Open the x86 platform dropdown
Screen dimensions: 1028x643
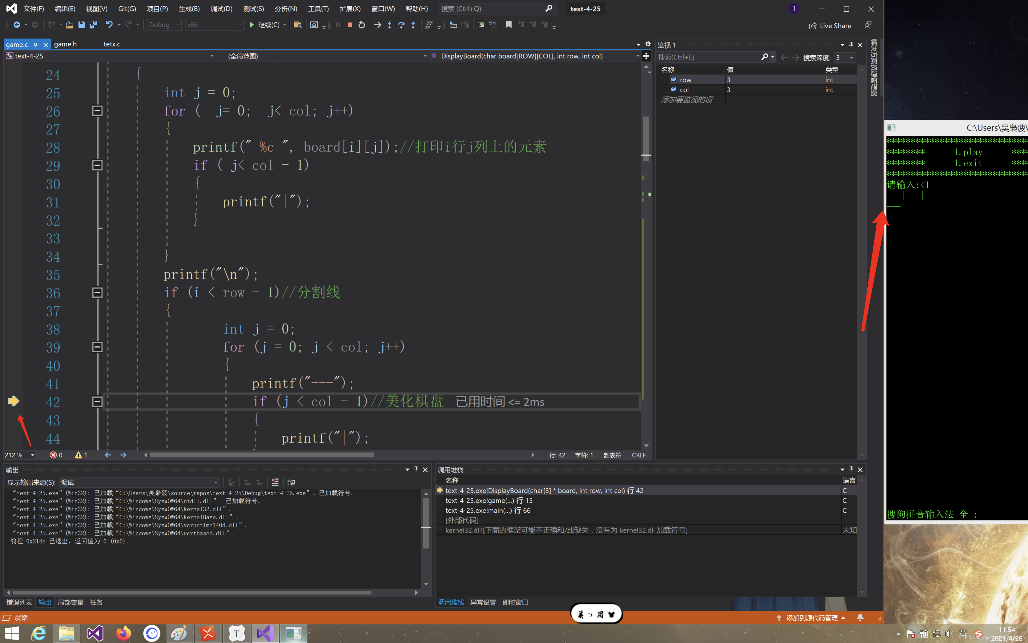coord(214,25)
